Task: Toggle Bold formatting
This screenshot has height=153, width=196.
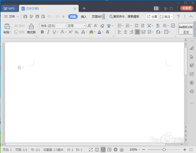Action: [42, 32]
